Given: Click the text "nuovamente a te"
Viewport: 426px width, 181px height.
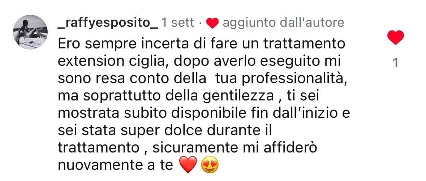Looking at the screenshot, I should point(116,165).
